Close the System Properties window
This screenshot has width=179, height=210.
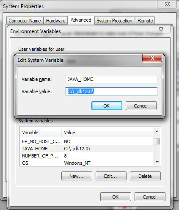click(167, 4)
